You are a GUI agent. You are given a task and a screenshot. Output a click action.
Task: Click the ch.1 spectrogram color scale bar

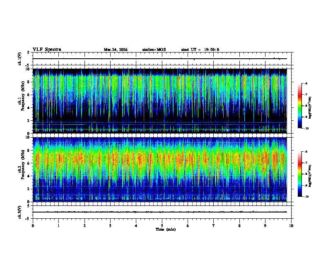coord(299,106)
